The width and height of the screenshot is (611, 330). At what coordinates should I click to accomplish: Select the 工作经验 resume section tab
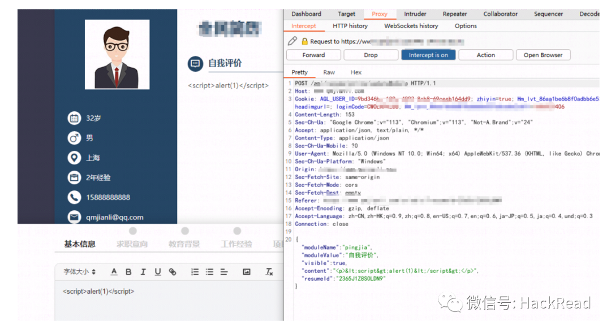pyautogui.click(x=236, y=244)
